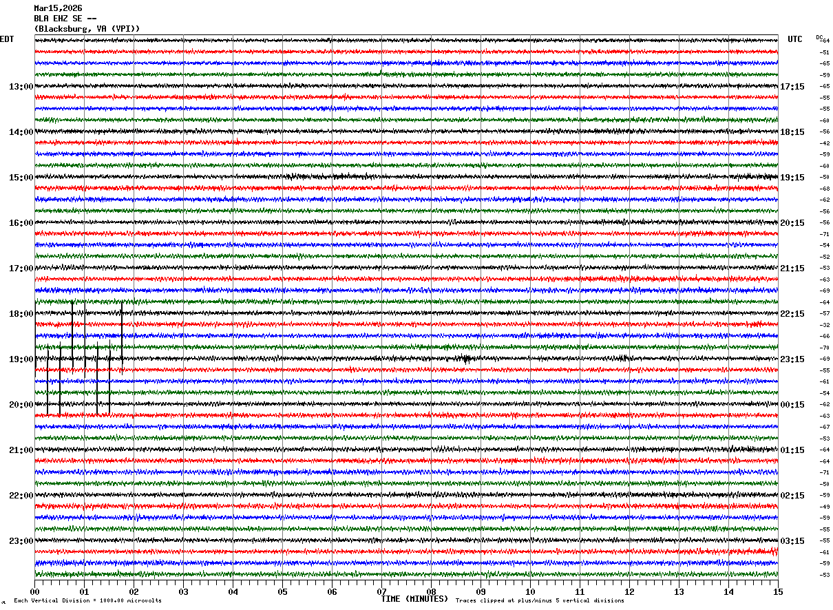Click the 01:15 UTC time label

(792, 450)
